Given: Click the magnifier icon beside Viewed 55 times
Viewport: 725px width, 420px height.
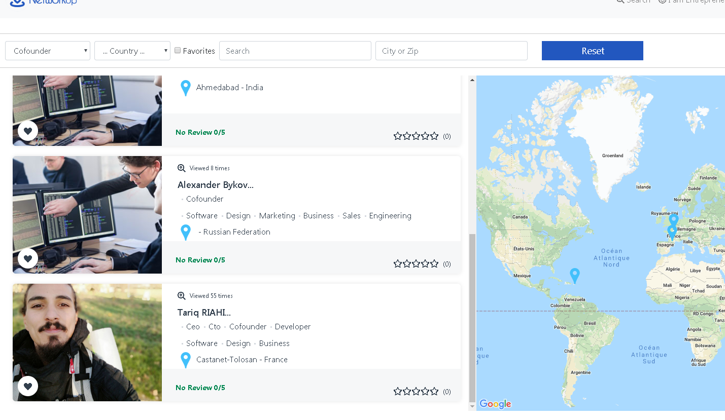Looking at the screenshot, I should [x=181, y=295].
